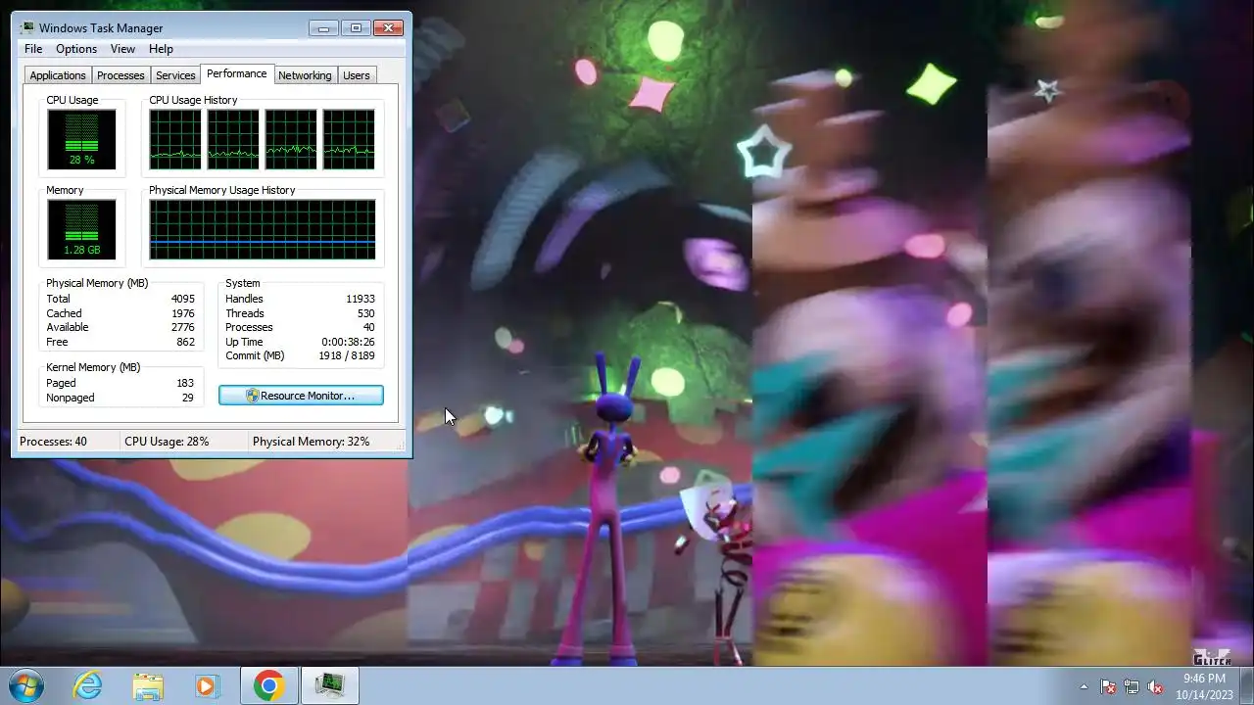The height and width of the screenshot is (705, 1254).
Task: Minimize the Windows Task Manager window
Action: pos(323,27)
